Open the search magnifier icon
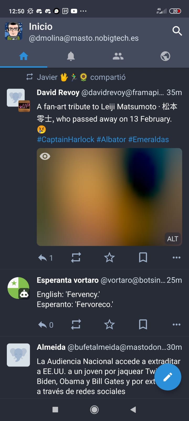This screenshot has width=189, height=421. click(x=177, y=31)
